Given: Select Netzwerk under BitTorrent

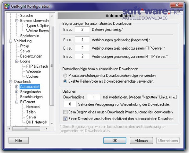Looking at the screenshot, I should [33, 107].
